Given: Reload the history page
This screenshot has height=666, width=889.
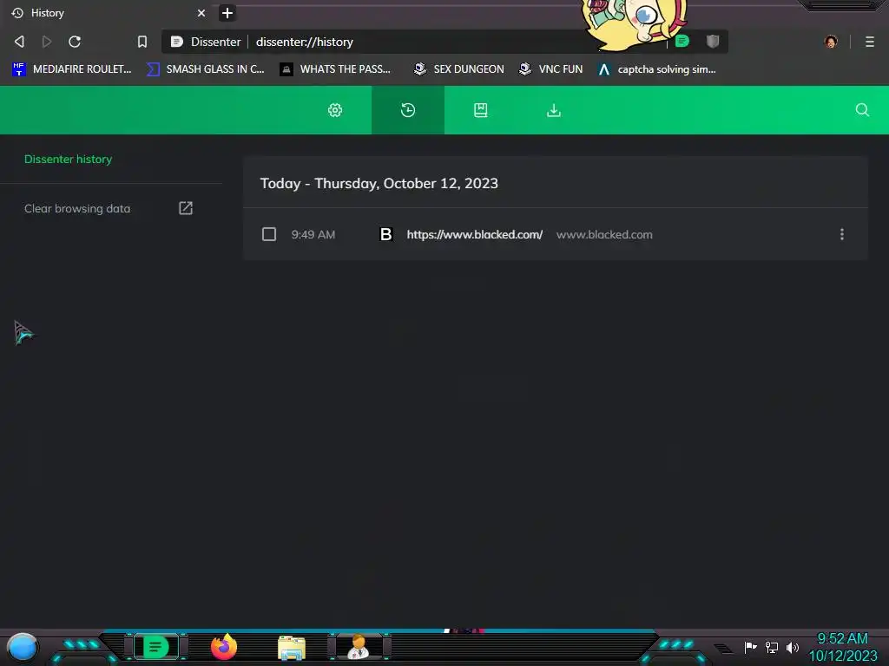Looking at the screenshot, I should (x=75, y=42).
